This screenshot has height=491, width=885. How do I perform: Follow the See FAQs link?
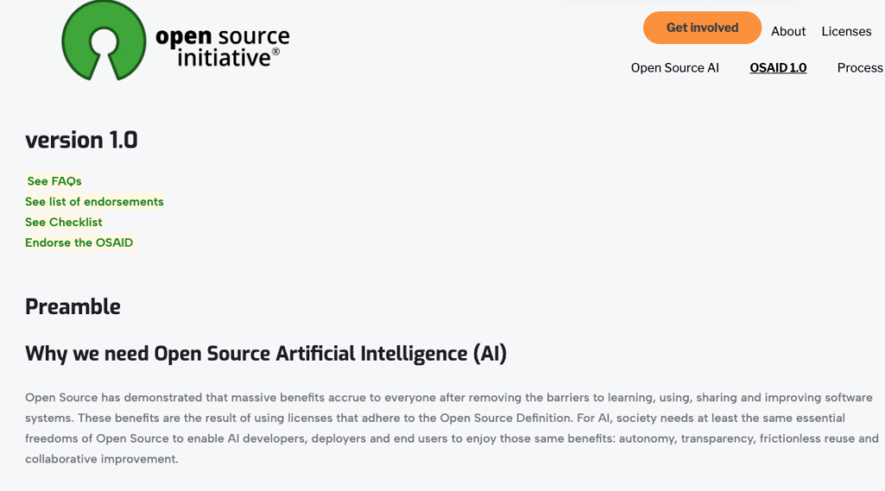(54, 181)
